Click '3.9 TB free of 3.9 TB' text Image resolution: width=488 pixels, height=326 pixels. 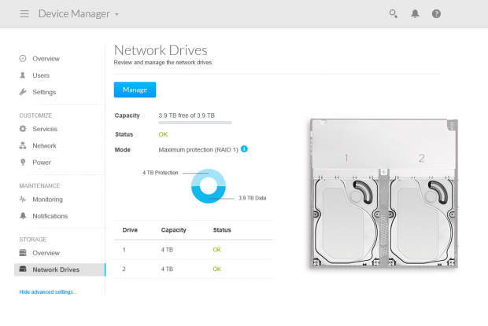click(187, 115)
